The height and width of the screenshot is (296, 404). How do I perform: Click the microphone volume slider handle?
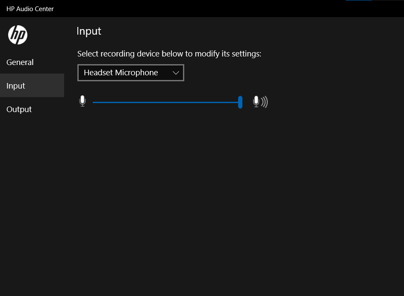point(240,103)
